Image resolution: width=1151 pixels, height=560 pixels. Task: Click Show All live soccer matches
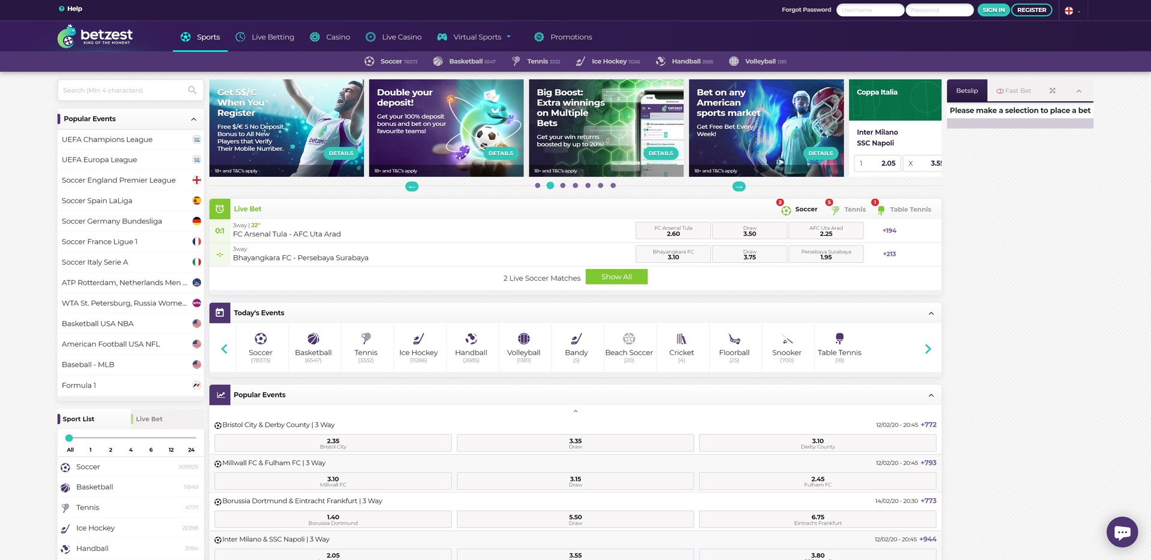[x=616, y=277]
